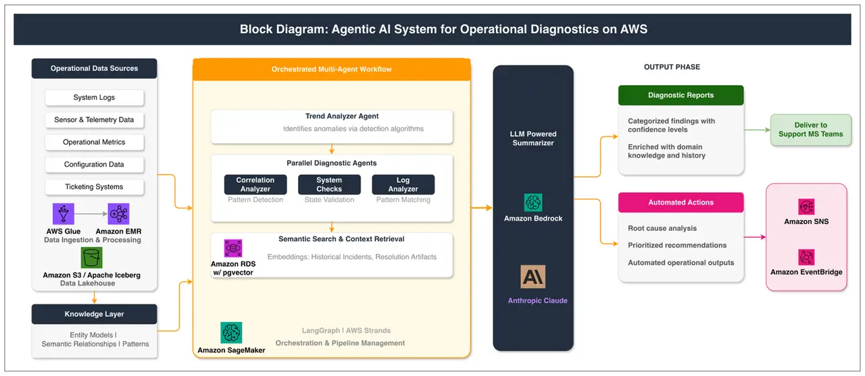Screen dimensions: 865x376
Task: Click the Knowledge Layer header
Action: [95, 314]
